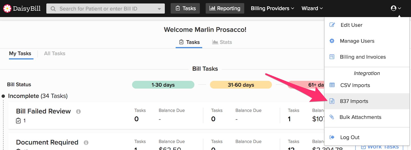Choose Billing and Invoices menu entry
Screen dimensions: 411x150
point(363,57)
